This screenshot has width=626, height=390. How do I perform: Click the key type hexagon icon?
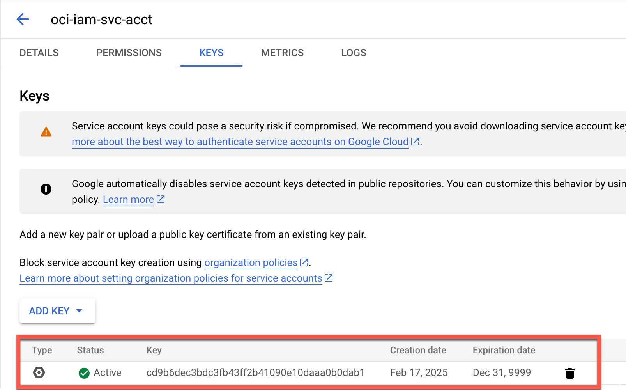39,372
